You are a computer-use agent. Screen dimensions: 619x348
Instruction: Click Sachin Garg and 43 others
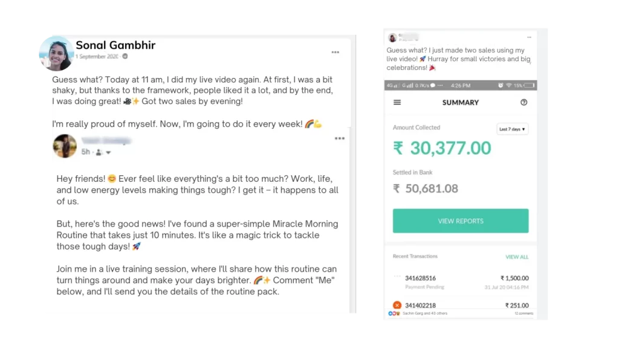point(424,314)
